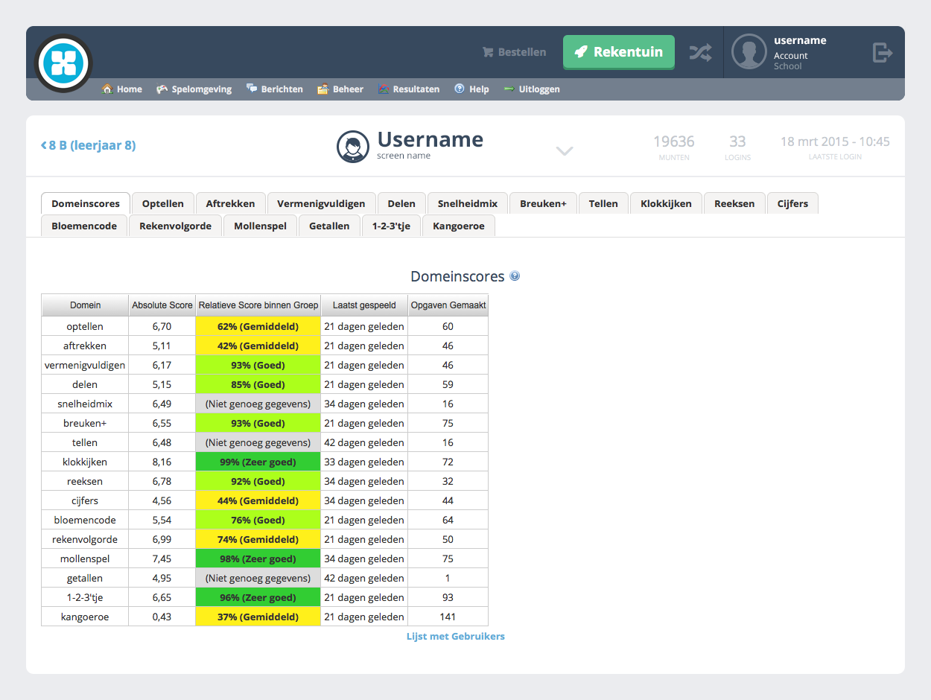Click the rekenvolgorde domain cell
The image size is (931, 700).
coord(85,539)
